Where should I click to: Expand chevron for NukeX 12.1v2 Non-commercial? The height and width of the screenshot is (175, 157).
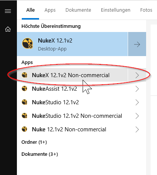(x=137, y=75)
